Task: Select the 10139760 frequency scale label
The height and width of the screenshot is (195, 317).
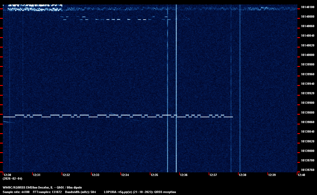Action: [x=307, y=170]
